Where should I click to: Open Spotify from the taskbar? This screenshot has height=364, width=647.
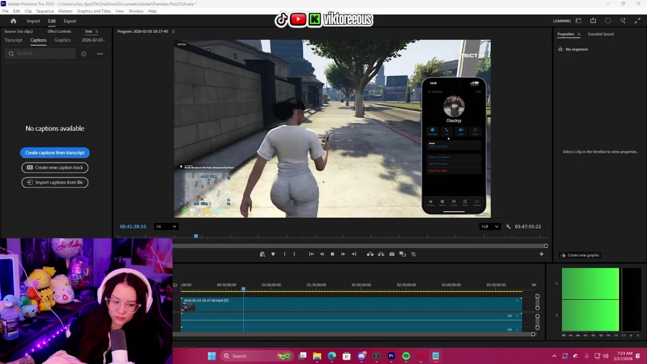click(x=406, y=356)
